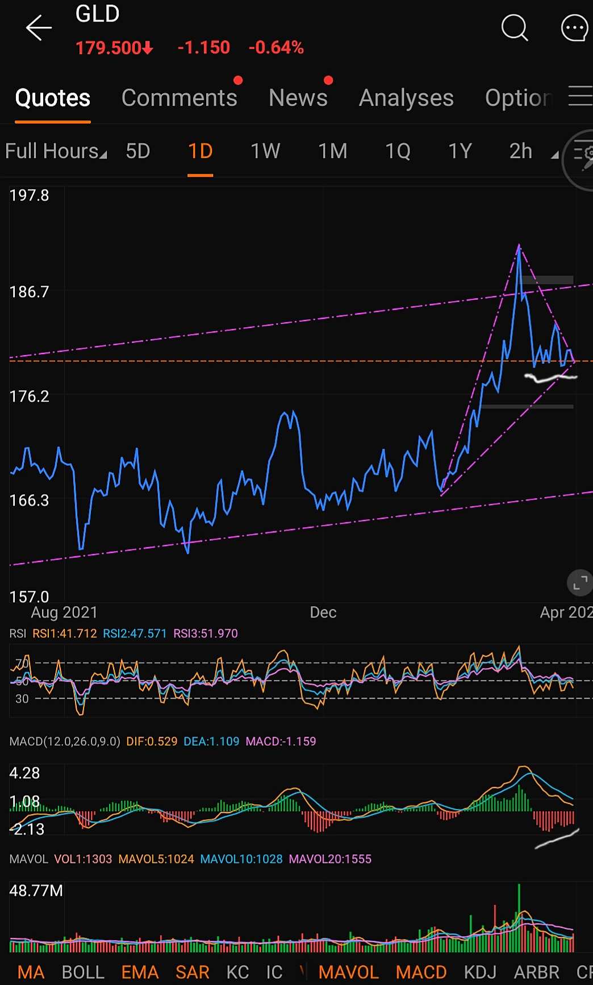This screenshot has width=593, height=985.
Task: Tap the 186.7 price axis label
Action: (29, 292)
